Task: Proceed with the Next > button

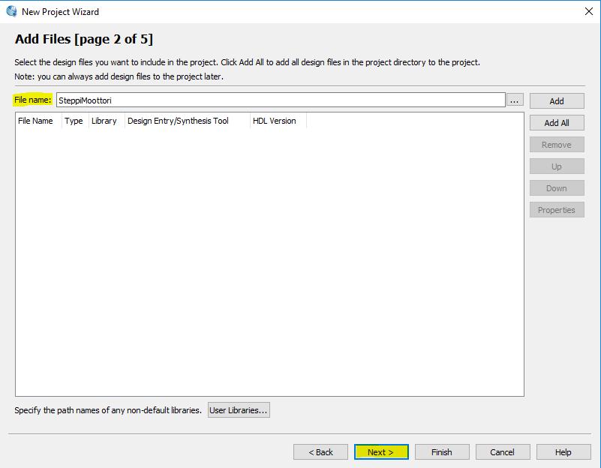Action: (381, 452)
